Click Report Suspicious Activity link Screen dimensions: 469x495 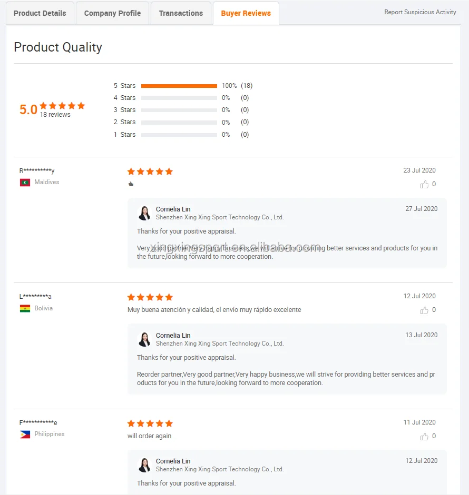(420, 12)
